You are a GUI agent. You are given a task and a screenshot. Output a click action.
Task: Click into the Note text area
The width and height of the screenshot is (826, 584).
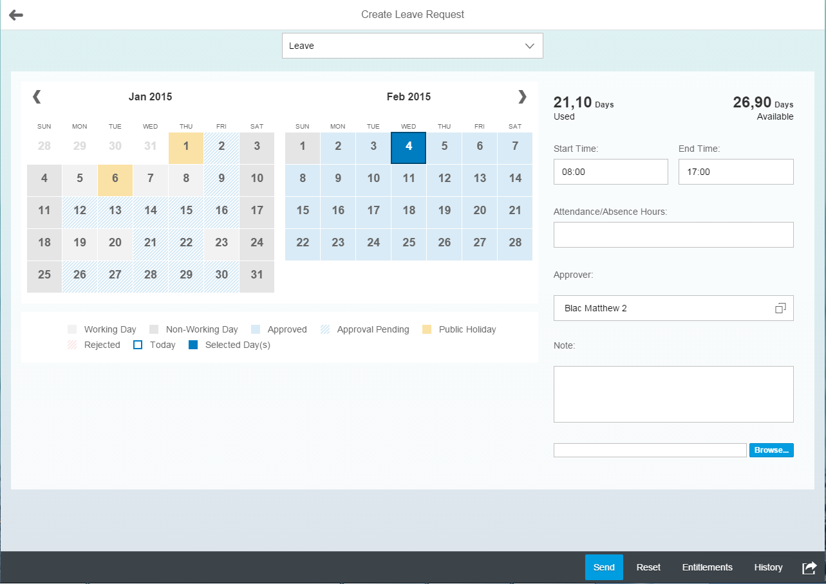pyautogui.click(x=673, y=394)
